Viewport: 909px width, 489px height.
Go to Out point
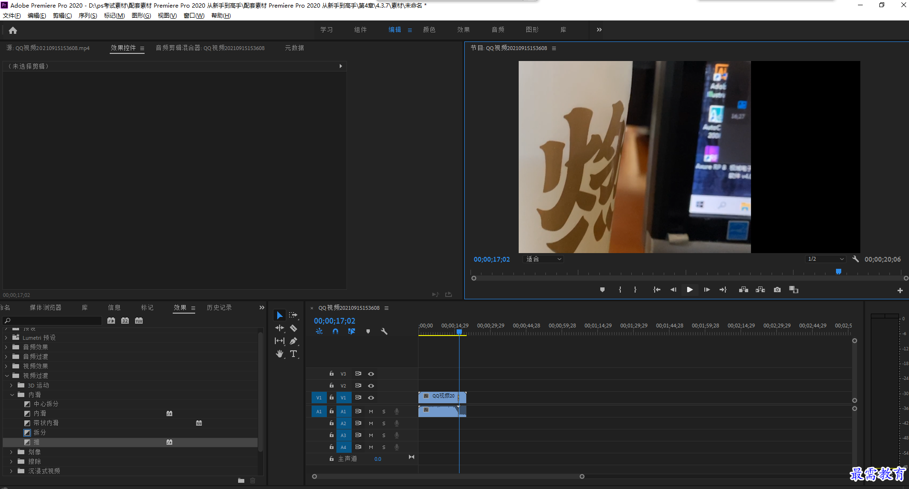[723, 290]
